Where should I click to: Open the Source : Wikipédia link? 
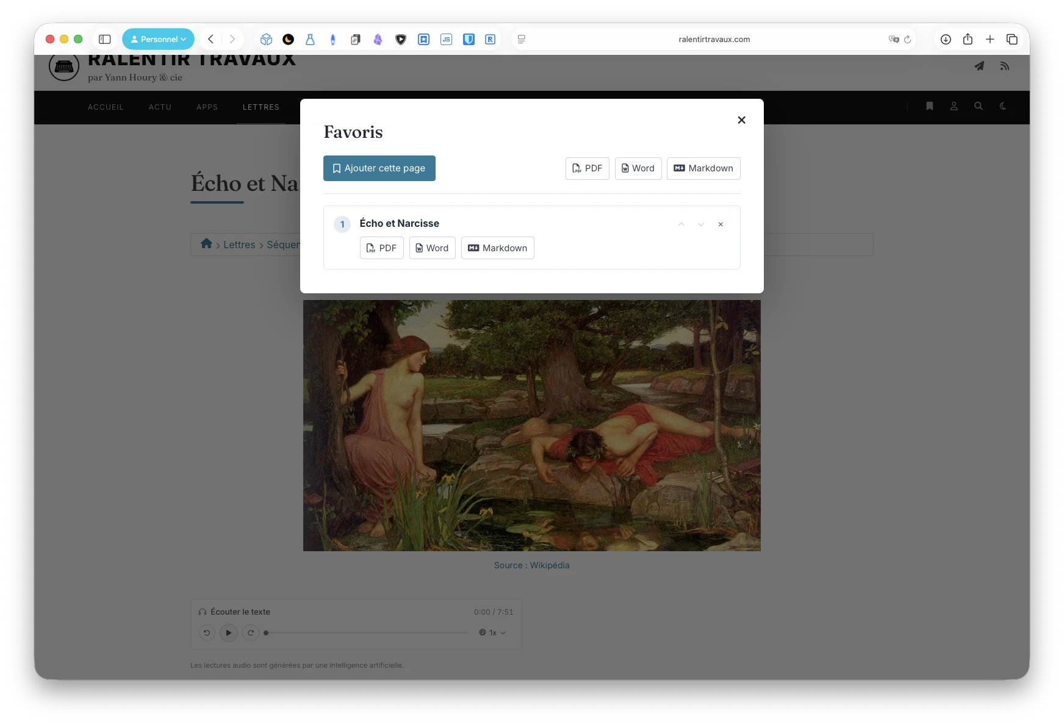click(x=532, y=565)
